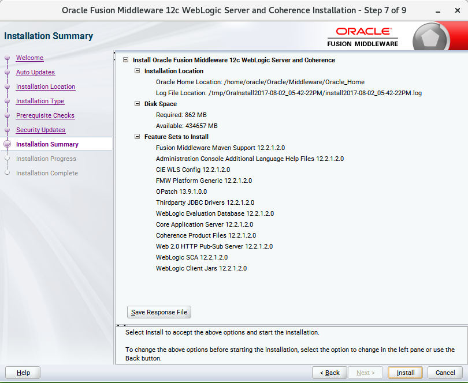
Task: Navigate to Auto Updates step
Action: [x=35, y=72]
